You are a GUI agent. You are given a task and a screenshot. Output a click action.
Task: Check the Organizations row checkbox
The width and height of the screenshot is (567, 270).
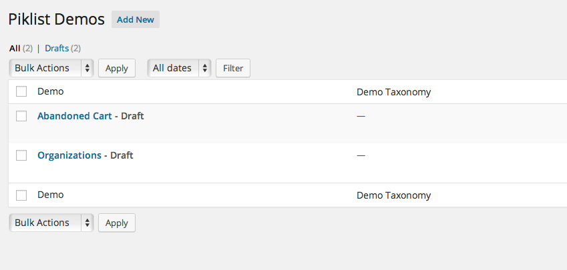21,155
